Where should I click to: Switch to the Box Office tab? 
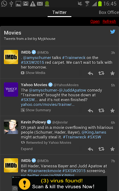point(109,12)
